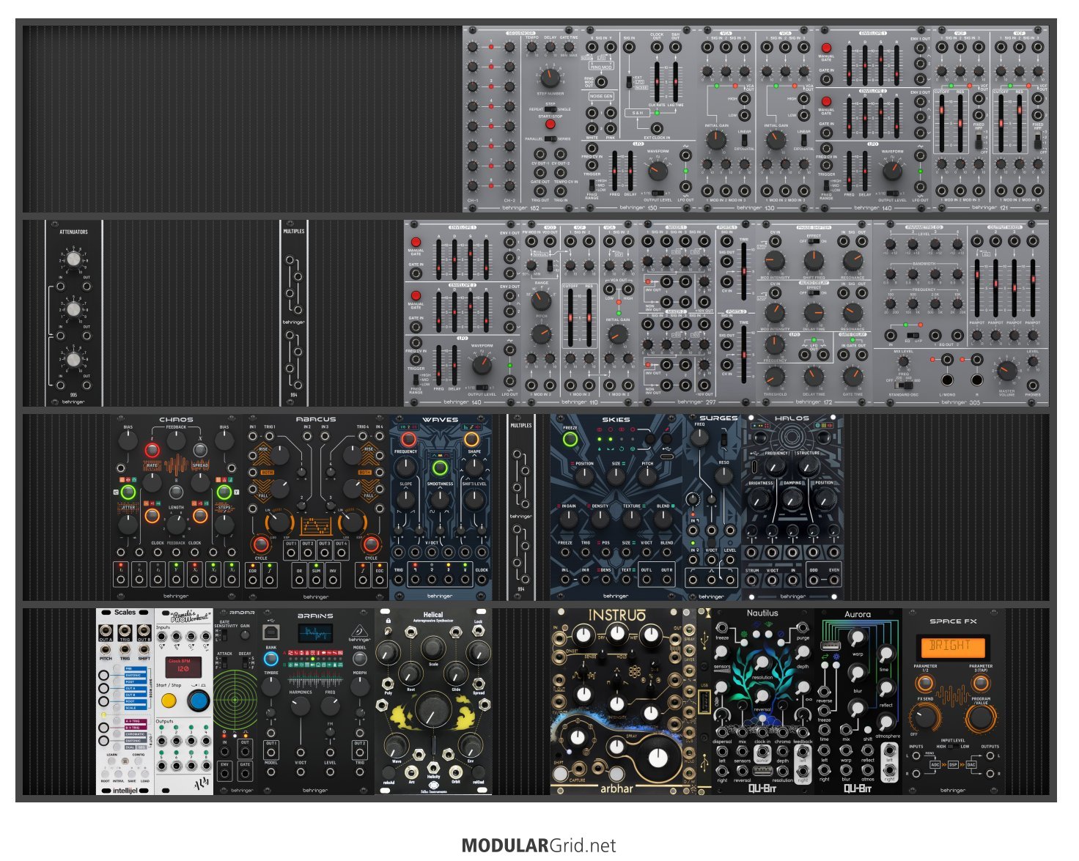
Task: Click the warp knob on Aurora
Action: click(857, 638)
